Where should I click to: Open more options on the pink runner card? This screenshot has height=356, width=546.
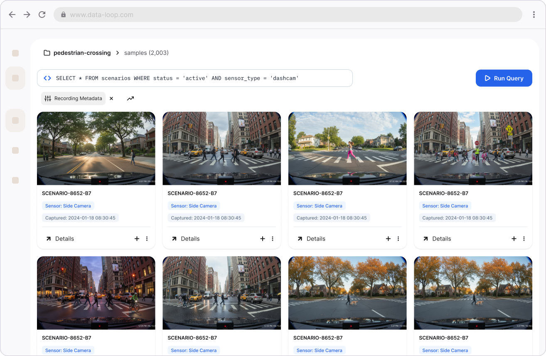point(398,239)
